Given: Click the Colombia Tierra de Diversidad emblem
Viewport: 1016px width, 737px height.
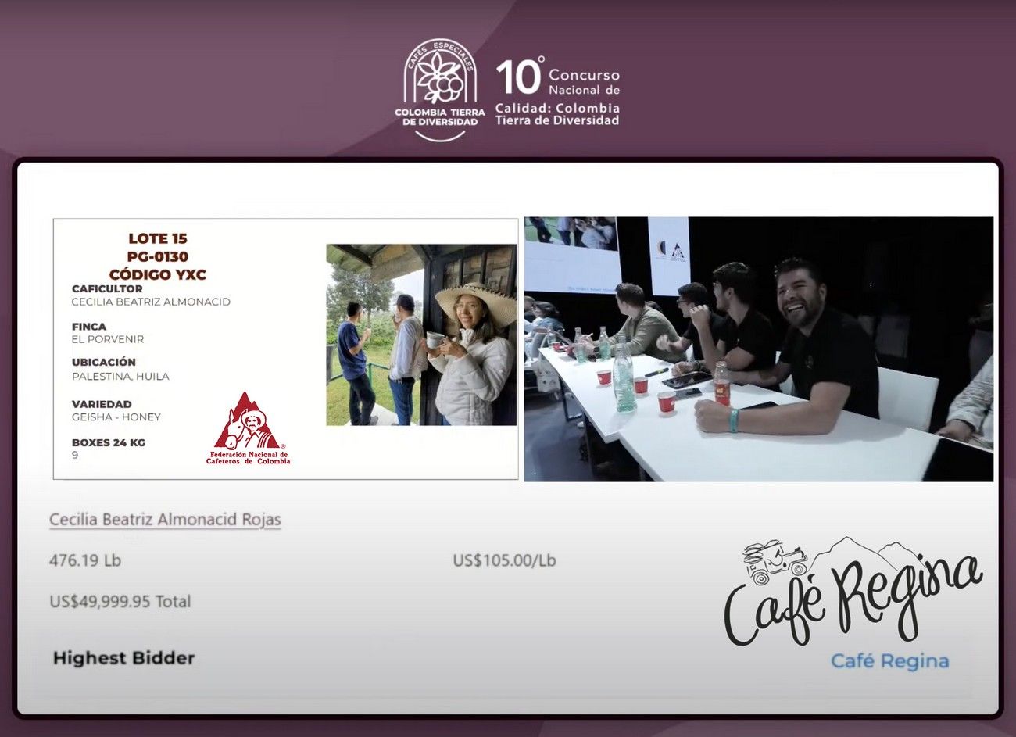Looking at the screenshot, I should click(440, 91).
